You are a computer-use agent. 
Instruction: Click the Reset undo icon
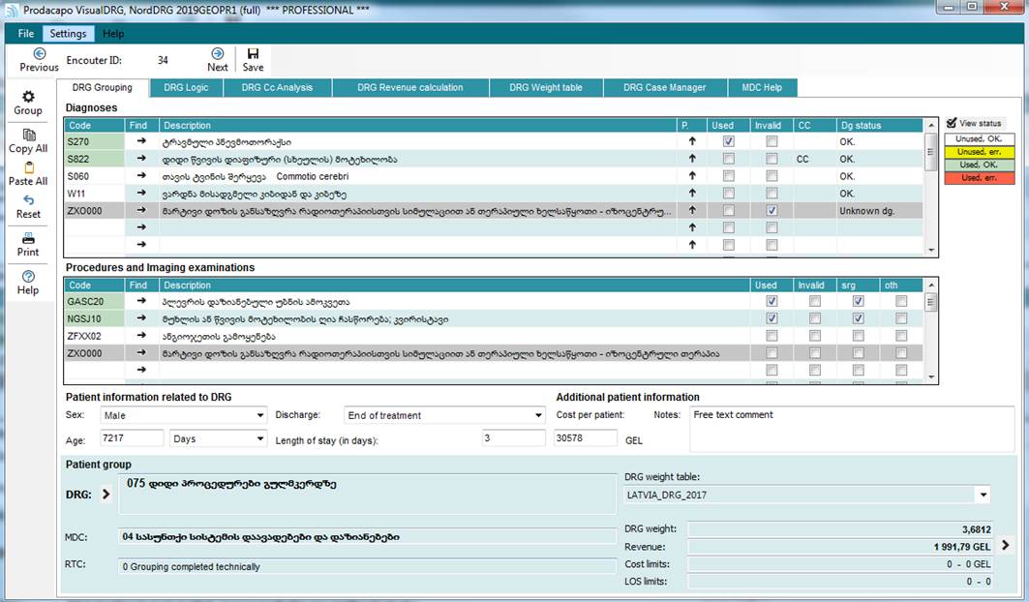tap(28, 200)
